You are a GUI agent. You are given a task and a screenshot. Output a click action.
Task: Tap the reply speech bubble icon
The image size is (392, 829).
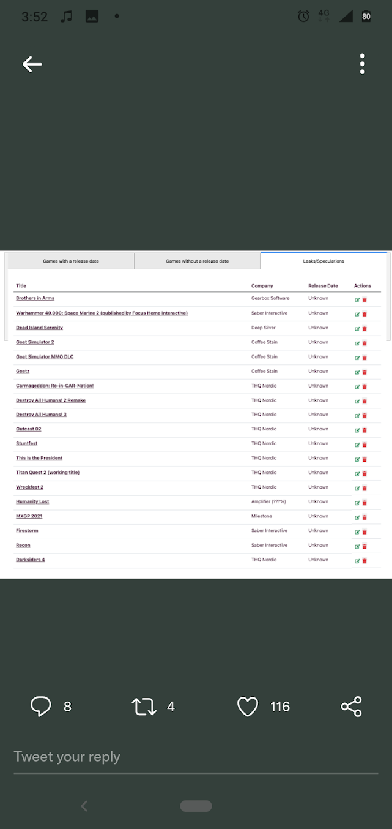coord(41,707)
